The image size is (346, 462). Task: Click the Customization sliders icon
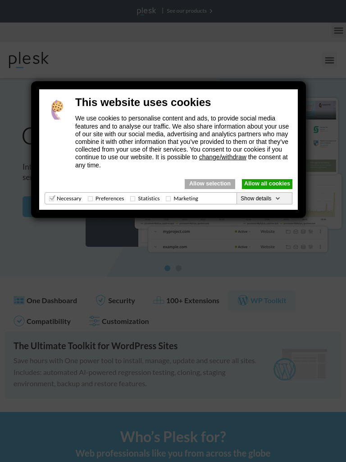[94, 321]
